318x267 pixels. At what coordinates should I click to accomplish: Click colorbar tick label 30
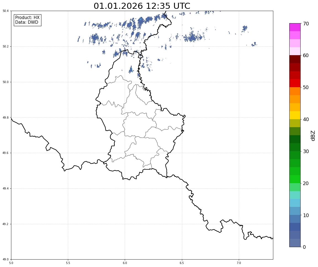coord(306,151)
